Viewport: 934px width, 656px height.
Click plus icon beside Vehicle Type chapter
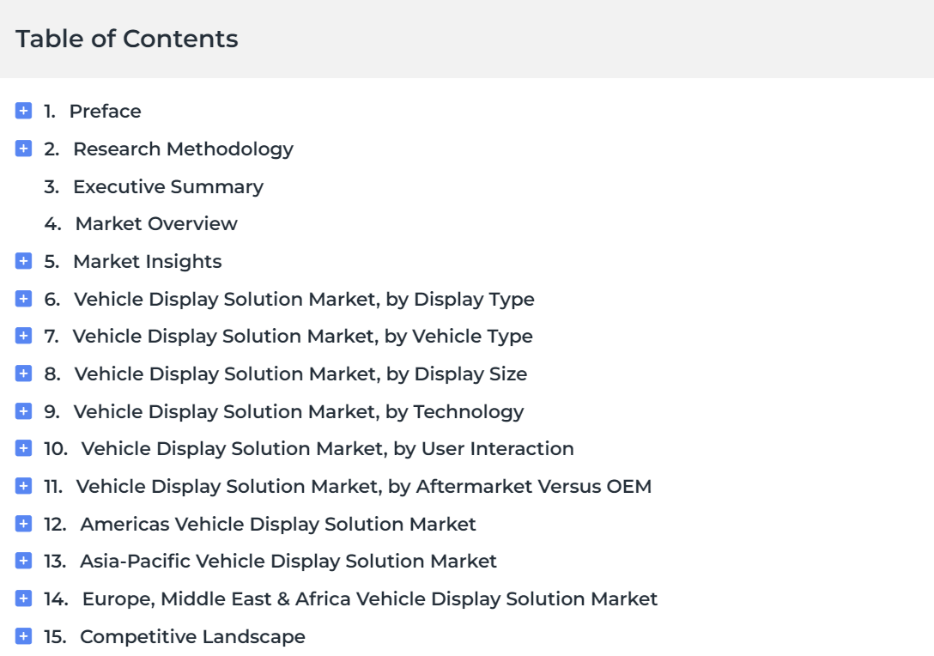[x=23, y=336]
